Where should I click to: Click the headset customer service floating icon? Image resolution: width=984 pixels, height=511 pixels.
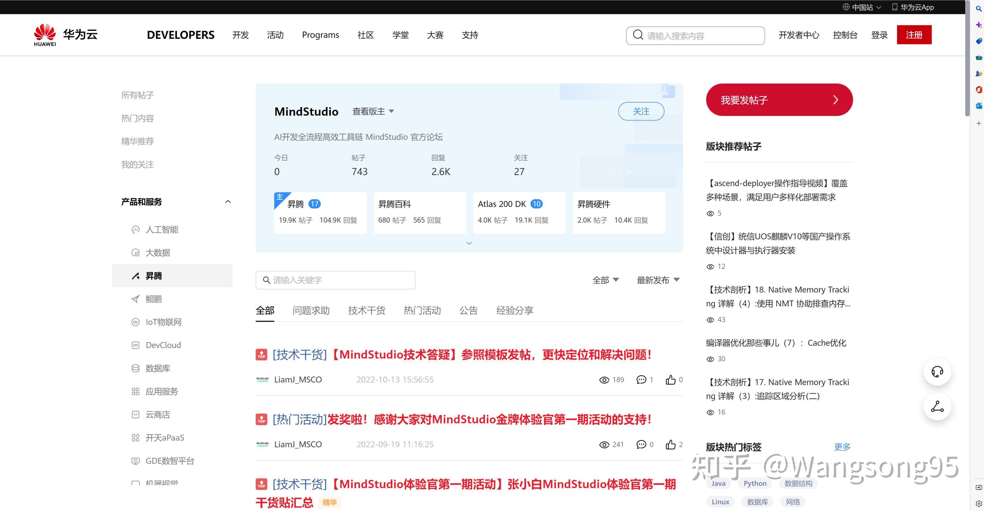pos(937,371)
